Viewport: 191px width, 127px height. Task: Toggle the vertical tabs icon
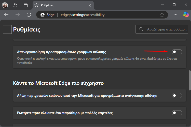(26, 5)
